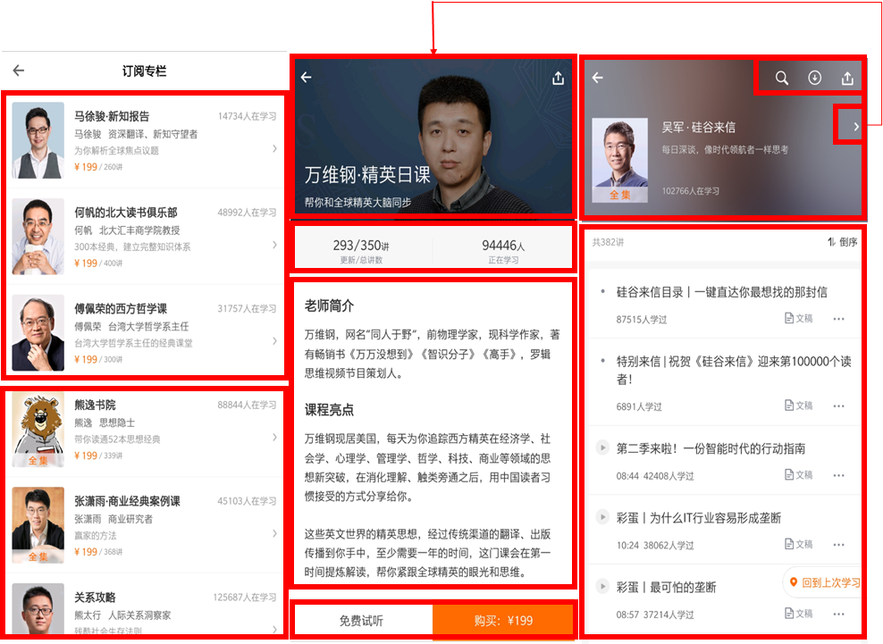Tap 共382讲 label
The width and height of the screenshot is (883, 644).
click(609, 243)
